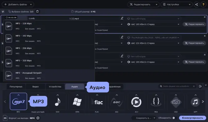Screen dimensions: 208x122
Task: Choose MP3 - 192 kbps preset
Action: pos(49,38)
